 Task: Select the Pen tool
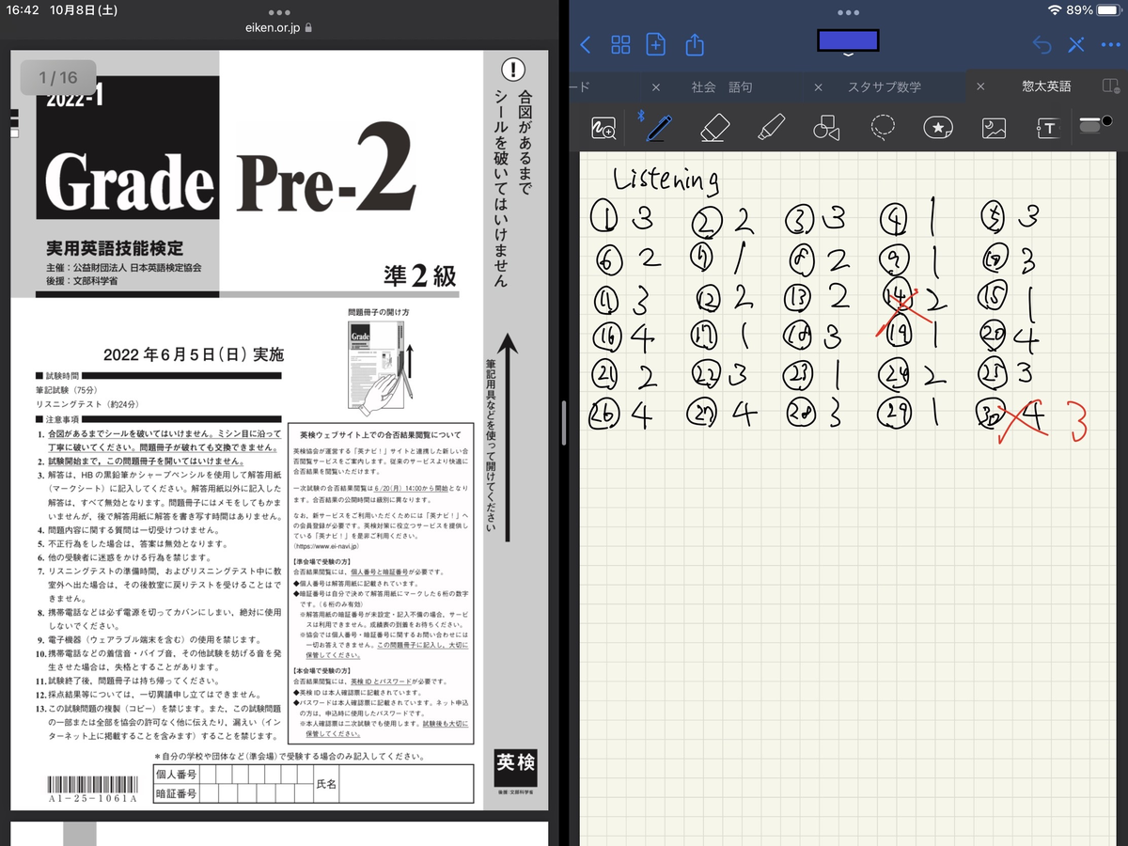[x=661, y=127]
